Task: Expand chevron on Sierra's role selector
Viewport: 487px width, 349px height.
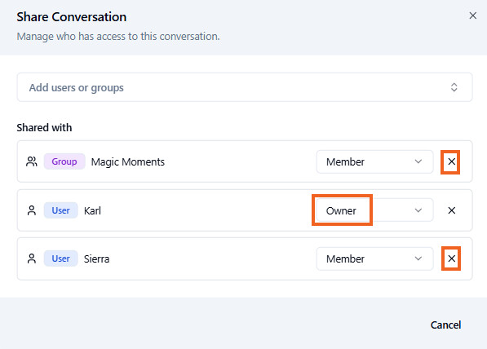Action: coord(418,258)
